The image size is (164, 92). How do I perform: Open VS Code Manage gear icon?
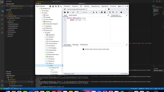(2, 85)
